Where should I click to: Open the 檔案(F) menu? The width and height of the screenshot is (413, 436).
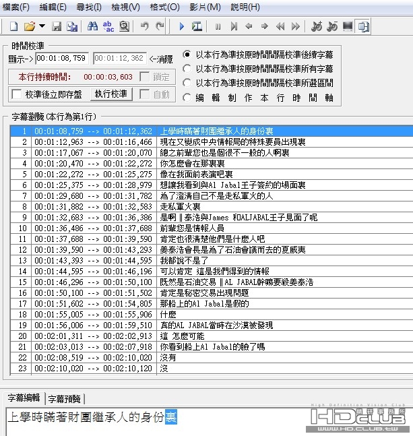16,7
